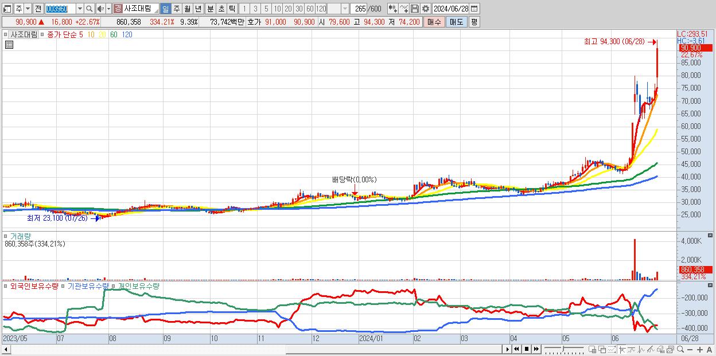The width and height of the screenshot is (716, 356).
Task: Click the 종가 단순 moving average label
Action: point(62,34)
